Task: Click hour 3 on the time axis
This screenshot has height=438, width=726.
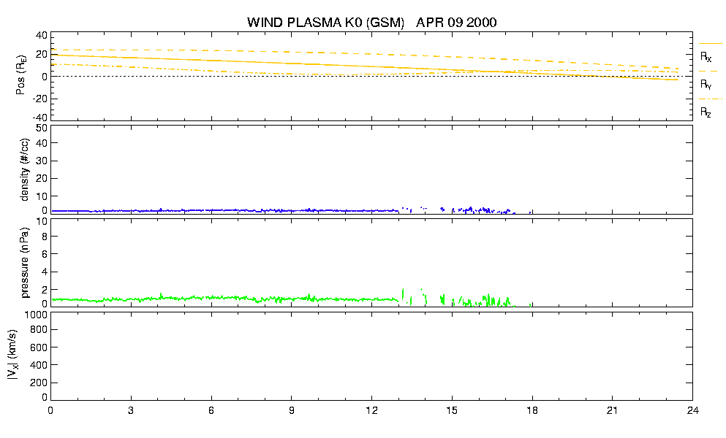Action: click(131, 410)
